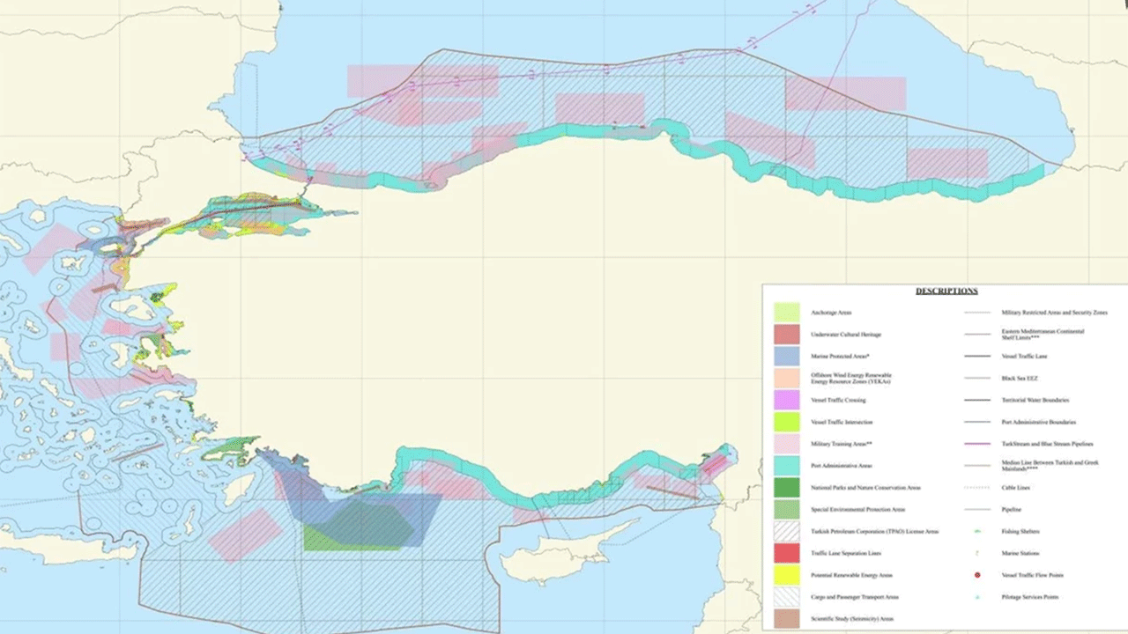
Task: Click the Pilotage Services Points legend icon
Action: coord(978,597)
